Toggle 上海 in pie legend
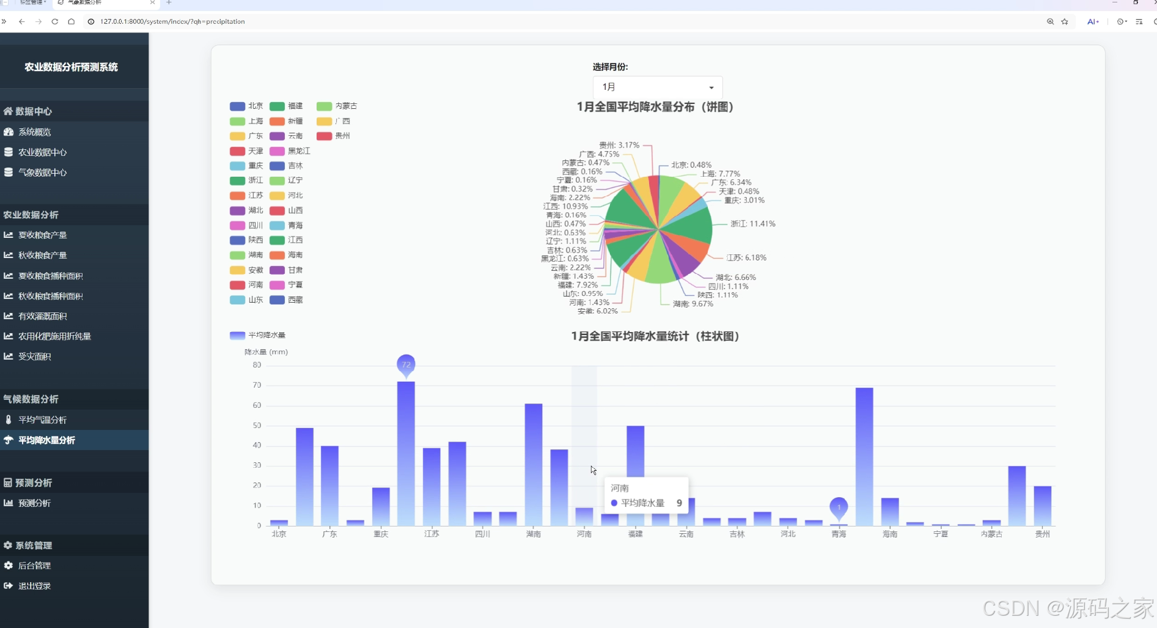This screenshot has width=1157, height=628. coord(246,121)
